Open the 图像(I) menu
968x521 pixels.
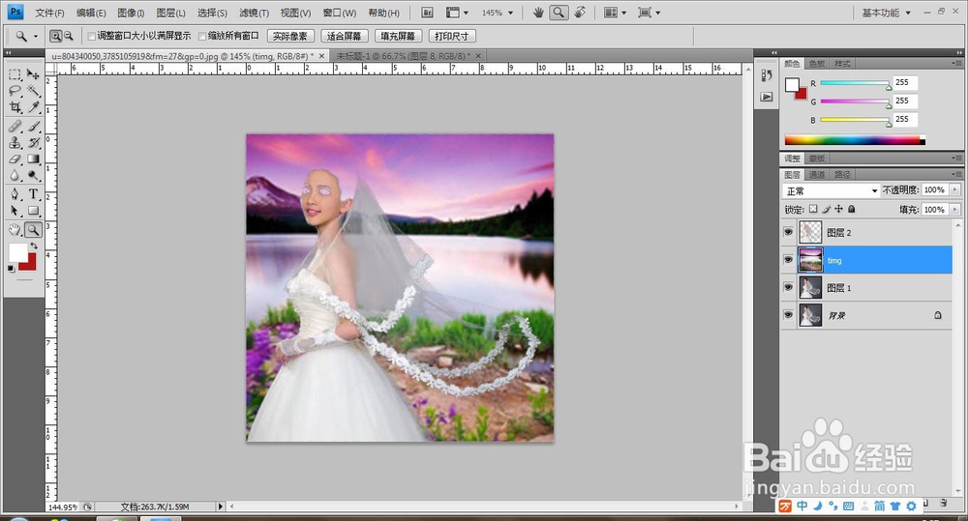(131, 13)
